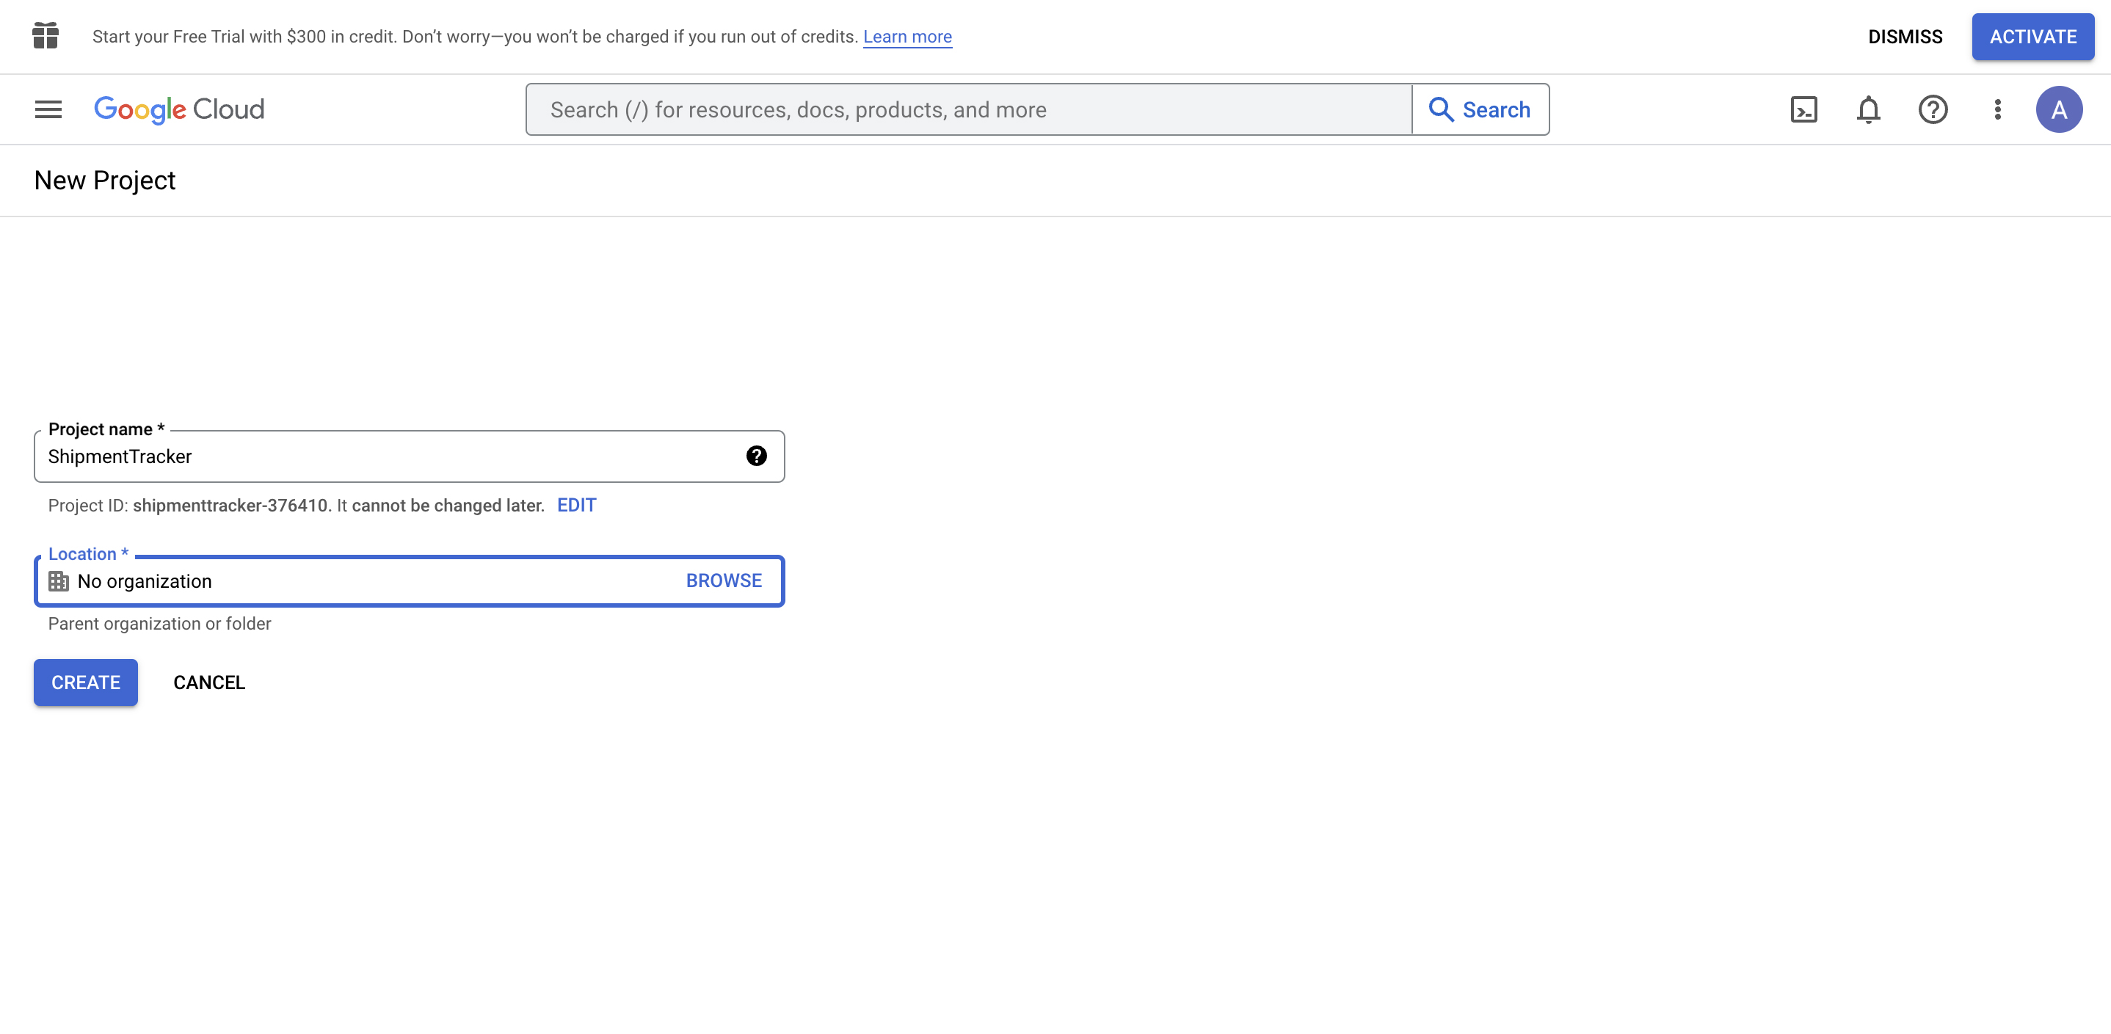Open your account avatar menu
The image size is (2111, 1034).
pyautogui.click(x=2060, y=109)
